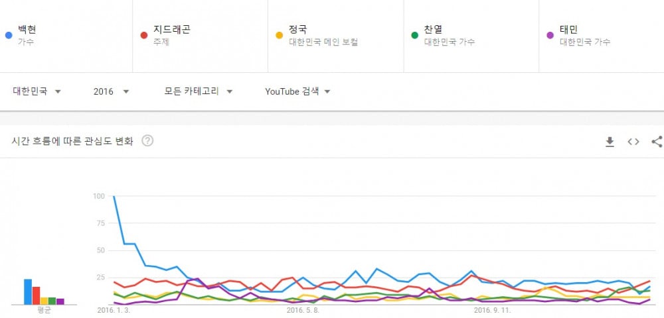Expand the 2016 time range dropdown
This screenshot has height=318, width=664.
(111, 91)
